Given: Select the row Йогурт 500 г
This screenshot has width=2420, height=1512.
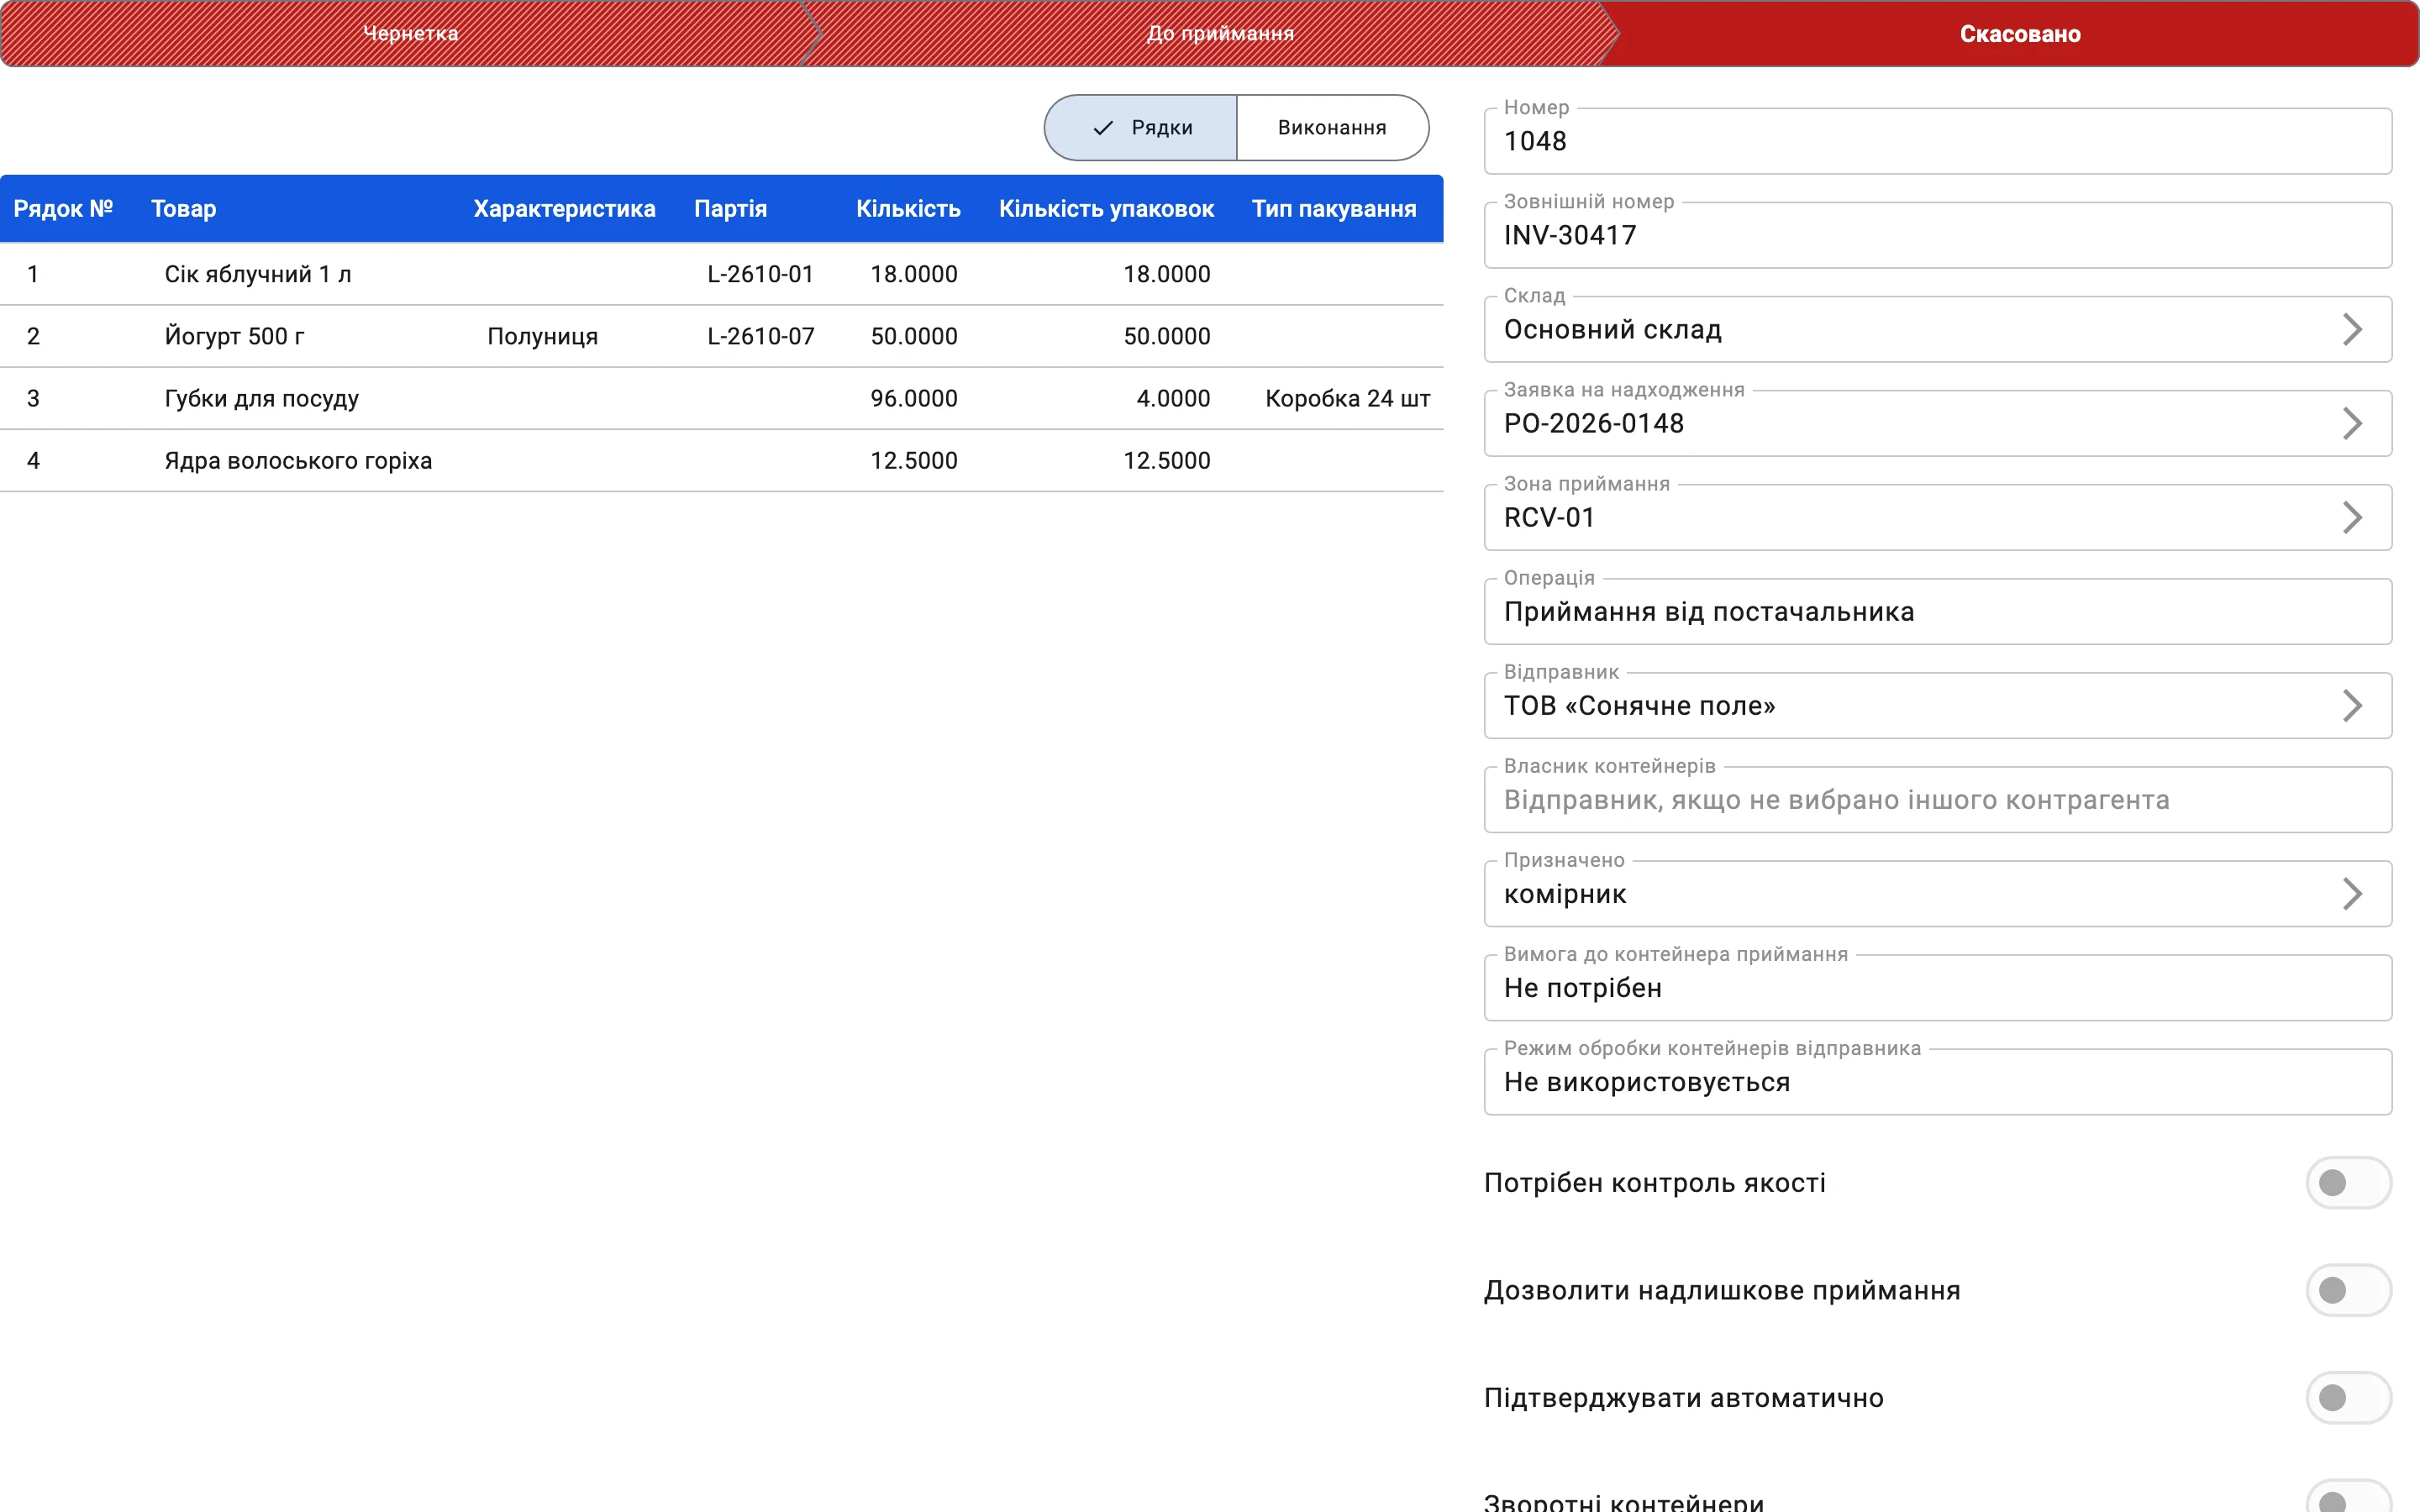Looking at the screenshot, I should [x=721, y=336].
